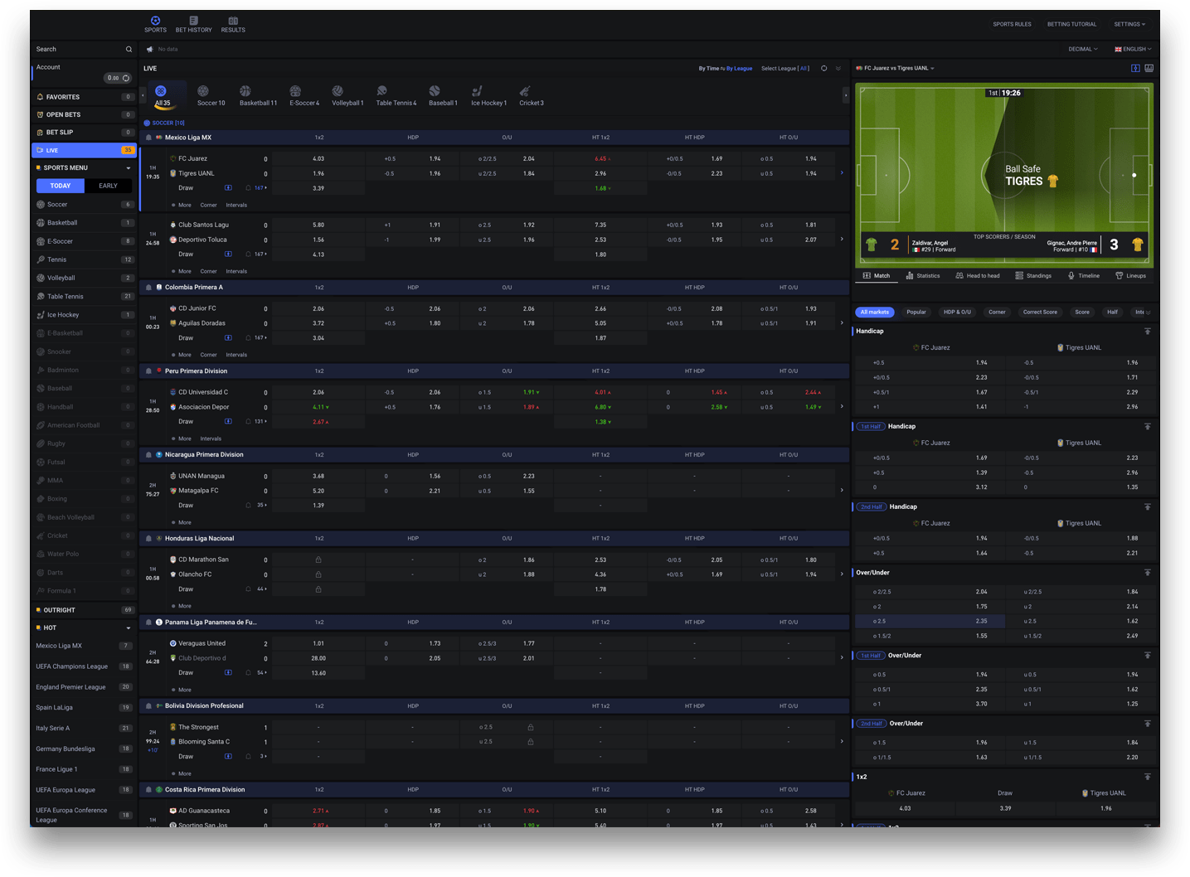This screenshot has width=1190, height=877.
Task: Select the Cricket 3 sport icon filter
Action: 532,96
